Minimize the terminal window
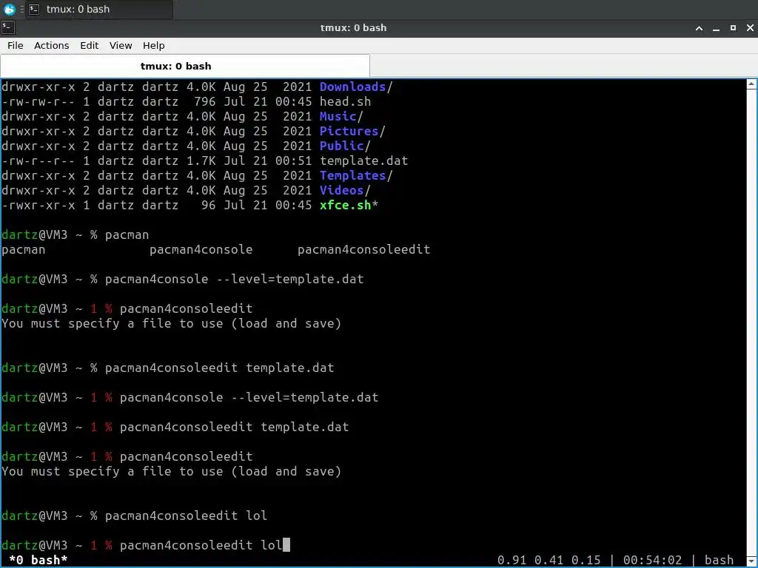This screenshot has height=568, width=758. [716, 28]
